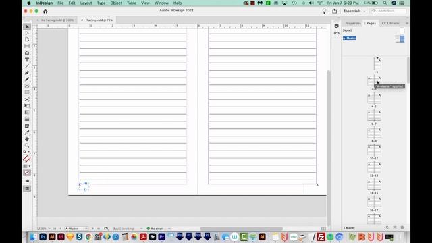
Task: Select the Gradient Feather tool
Action: pos(27,119)
